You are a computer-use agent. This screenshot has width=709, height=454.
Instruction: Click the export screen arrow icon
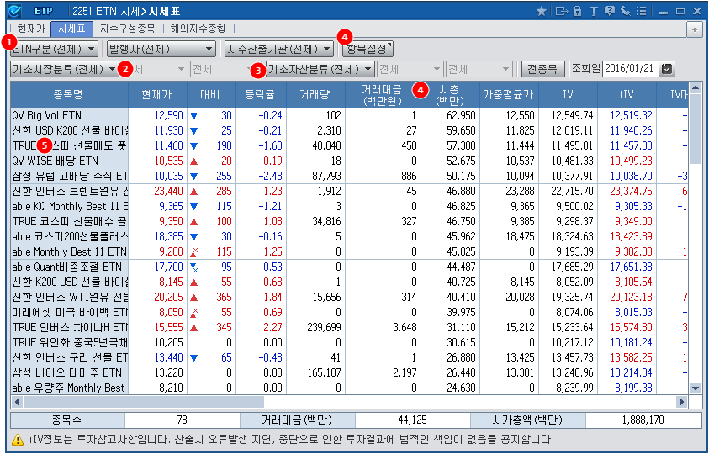coord(561,11)
